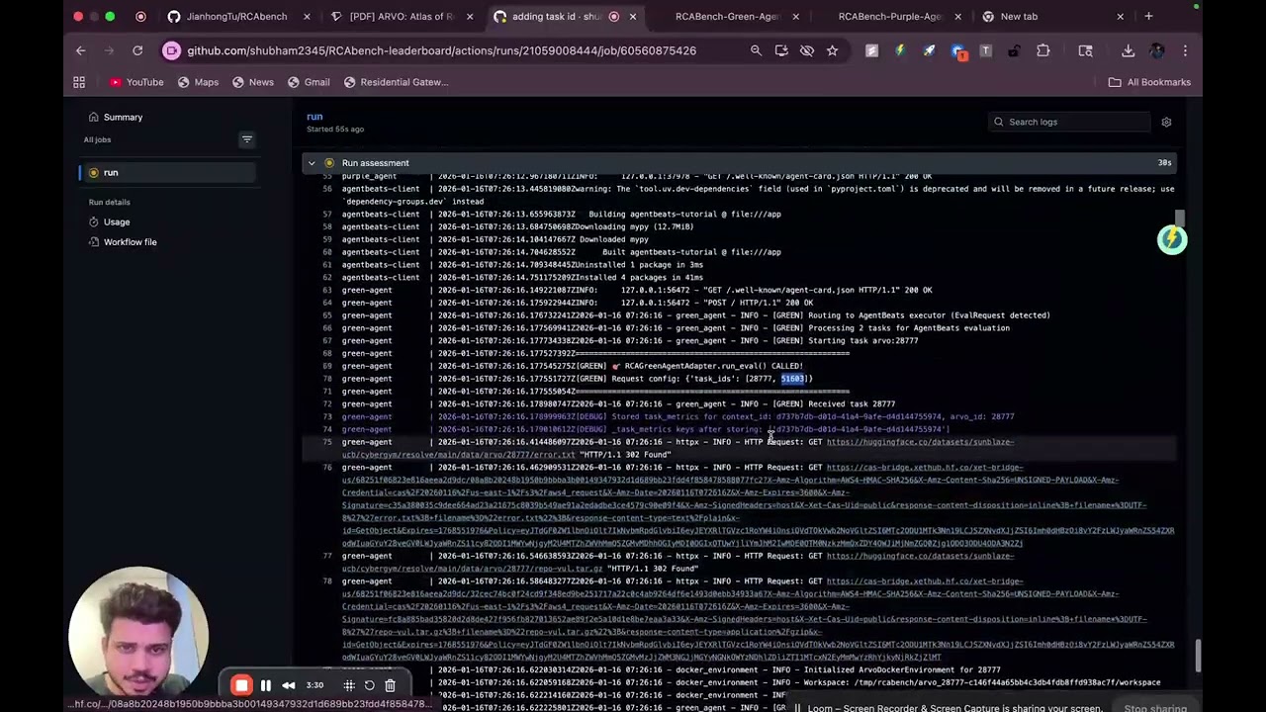This screenshot has width=1266, height=712.
Task: Restart the Loom recording
Action: pyautogui.click(x=370, y=685)
